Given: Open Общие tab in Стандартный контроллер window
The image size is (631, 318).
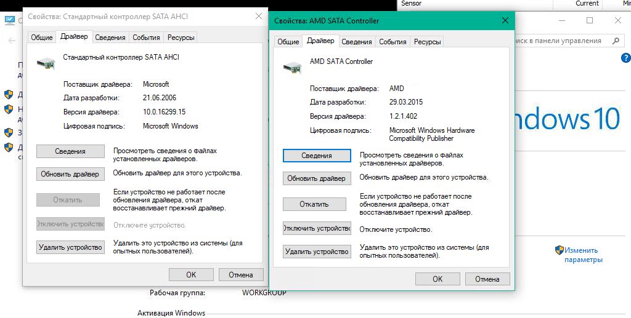Looking at the screenshot, I should (x=42, y=38).
